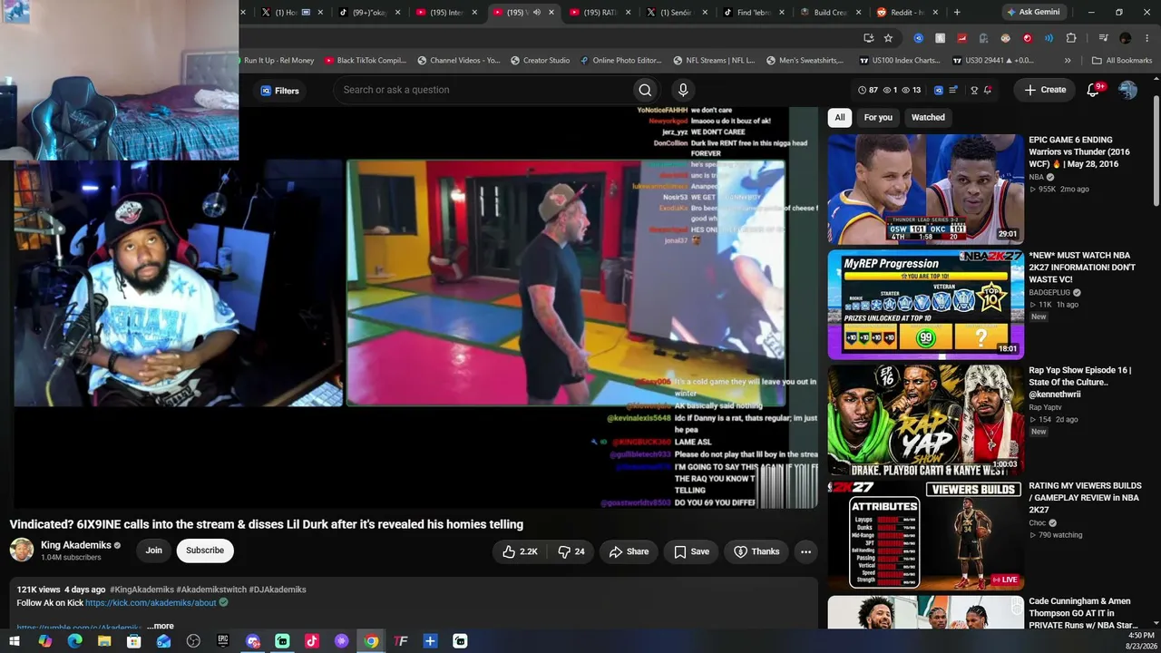Select the All filter chip
This screenshot has width=1161, height=653.
[x=840, y=117]
